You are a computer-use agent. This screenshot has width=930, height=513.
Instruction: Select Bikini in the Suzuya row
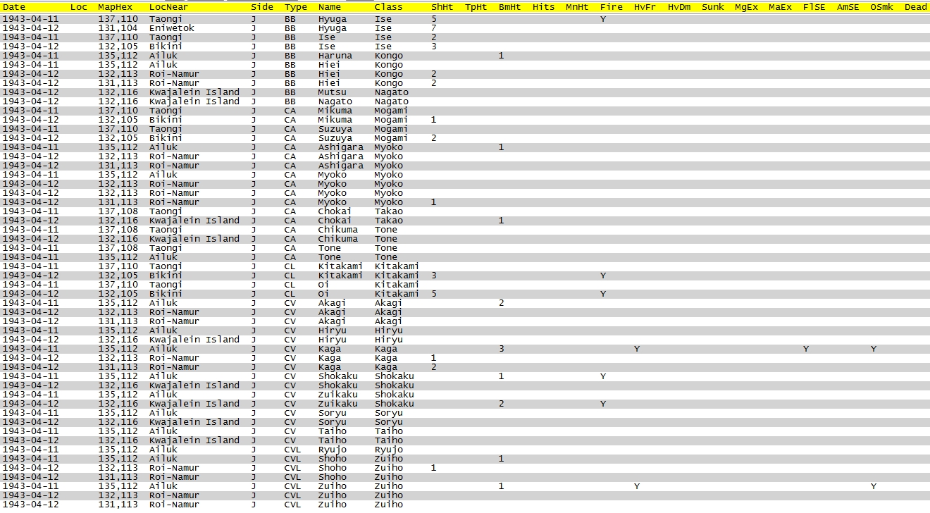(x=166, y=138)
